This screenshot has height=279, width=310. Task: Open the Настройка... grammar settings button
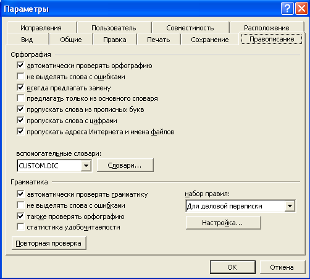(224, 223)
